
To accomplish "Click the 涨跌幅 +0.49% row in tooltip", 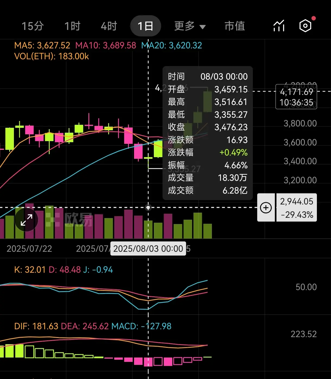I will coord(208,152).
